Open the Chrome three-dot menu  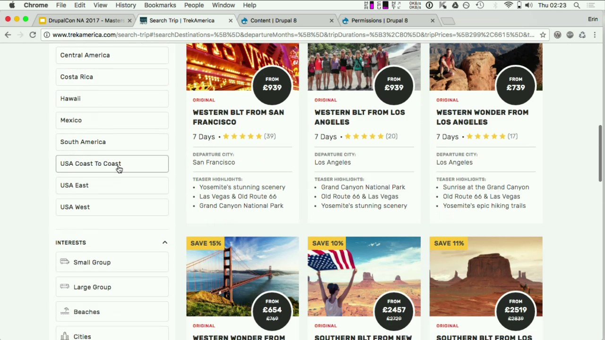point(595,34)
